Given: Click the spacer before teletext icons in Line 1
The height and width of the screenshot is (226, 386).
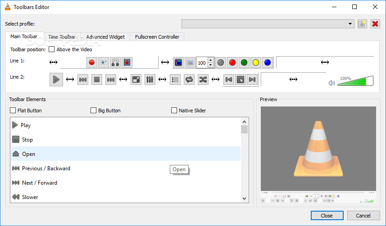Looking at the screenshot, I should (x=165, y=62).
